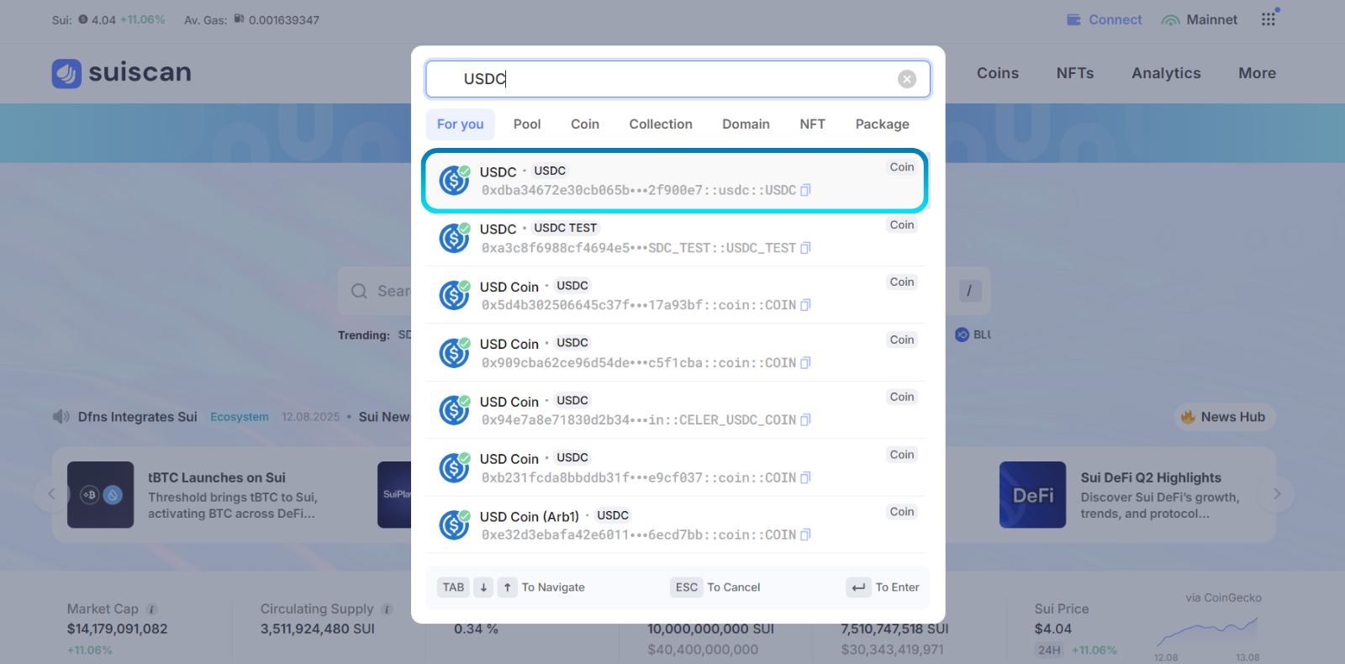
Task: Open USD Coin 0x5d4b302506645c37f result
Action: point(674,295)
